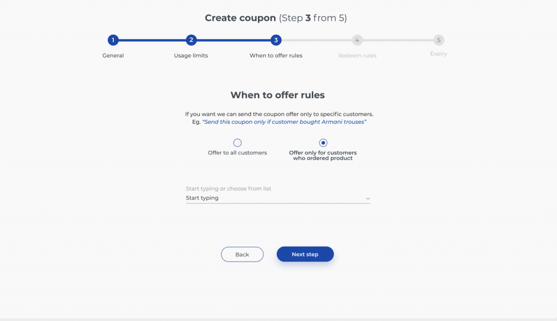557x321 pixels.
Task: Proceed with the Next step button
Action: [x=305, y=254]
